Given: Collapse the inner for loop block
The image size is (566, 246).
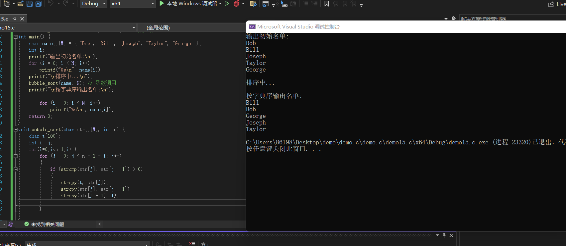Looking at the screenshot, I should 16,156.
